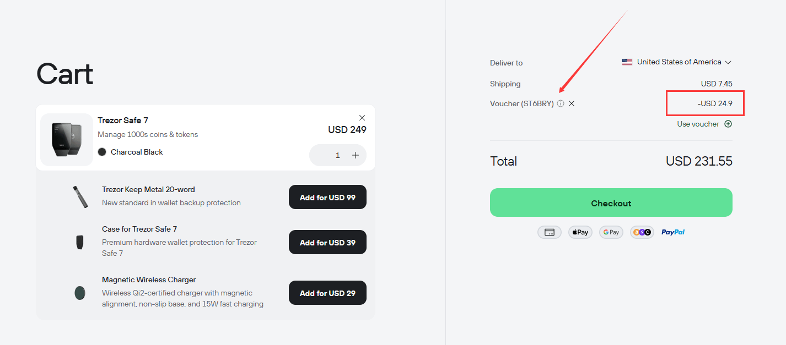This screenshot has width=786, height=345.
Task: Click the green Checkout button
Action: (x=611, y=202)
